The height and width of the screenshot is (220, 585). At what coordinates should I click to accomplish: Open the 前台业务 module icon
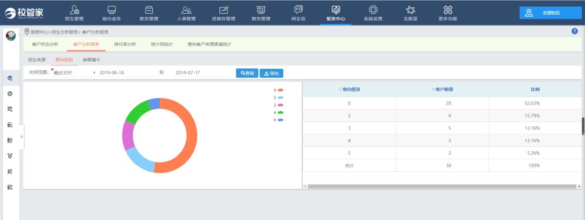point(112,10)
